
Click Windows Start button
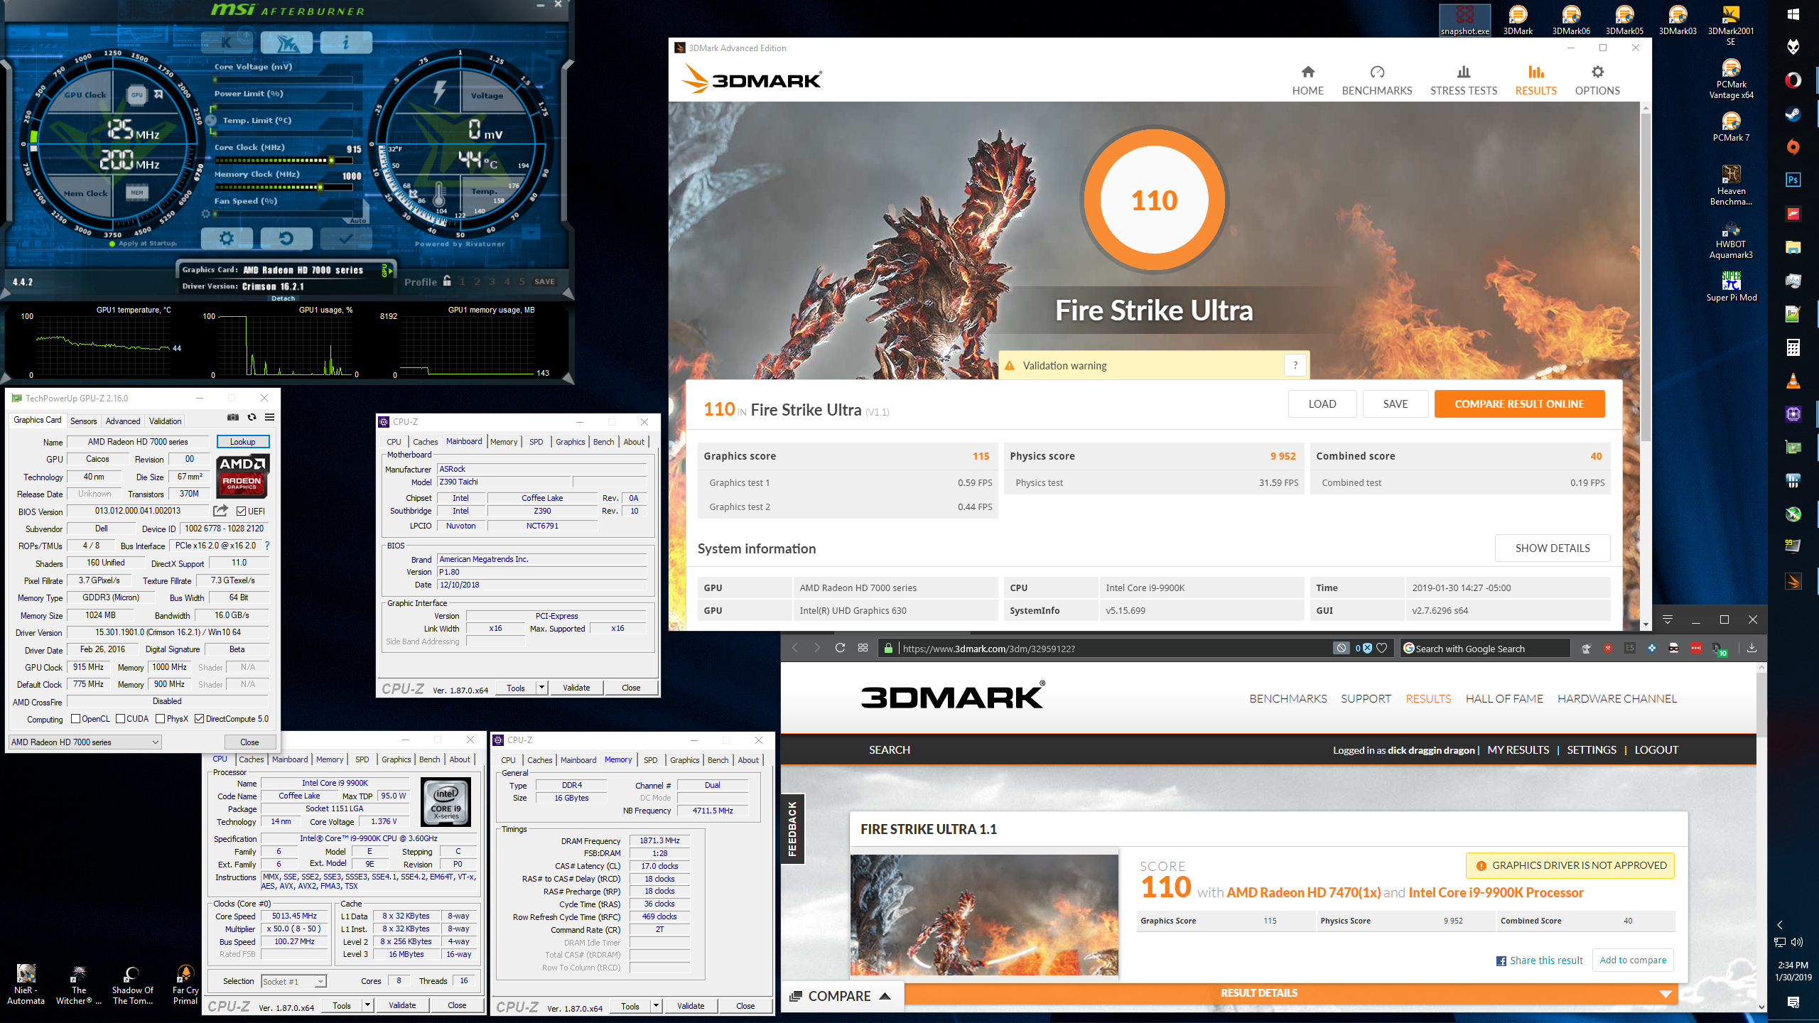[1793, 13]
